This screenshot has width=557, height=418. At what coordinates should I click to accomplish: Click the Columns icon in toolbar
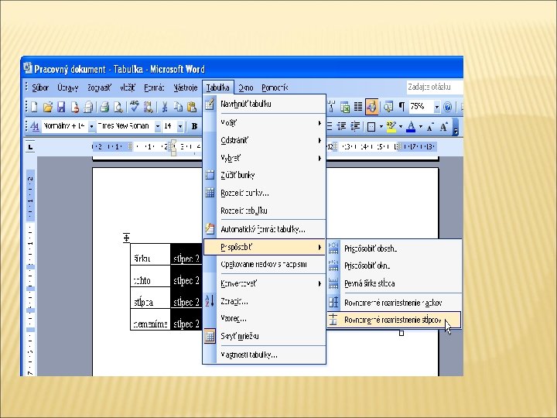pos(358,107)
